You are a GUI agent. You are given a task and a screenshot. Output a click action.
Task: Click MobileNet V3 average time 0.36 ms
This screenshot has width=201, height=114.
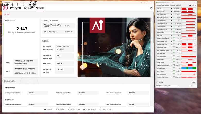coord(38,93)
